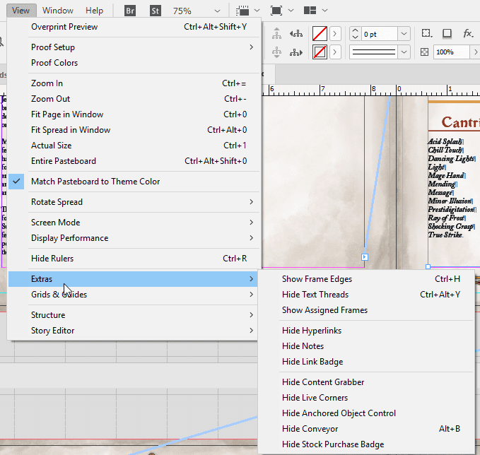Choose Entire Pasteboard
The width and height of the screenshot is (480, 455).
point(134,161)
